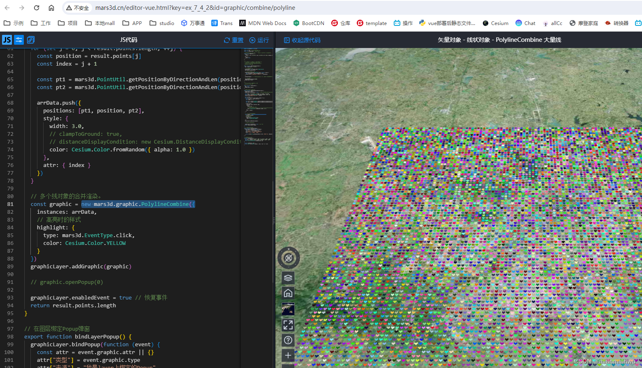The image size is (642, 368).
Task: Copy the code using the copy icon
Action: (30, 40)
